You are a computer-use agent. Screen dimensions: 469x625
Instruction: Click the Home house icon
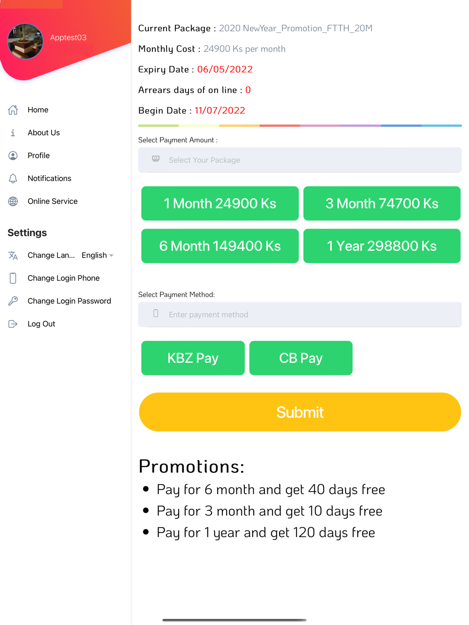[x=13, y=110]
